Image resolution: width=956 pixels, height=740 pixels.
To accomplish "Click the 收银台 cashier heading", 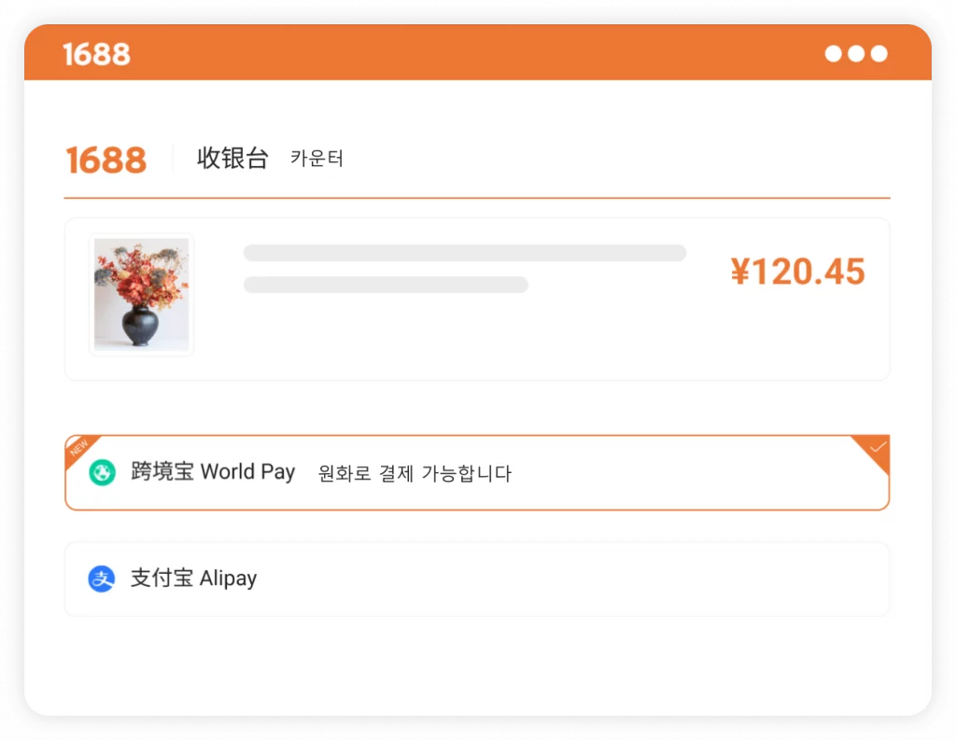I will (232, 159).
